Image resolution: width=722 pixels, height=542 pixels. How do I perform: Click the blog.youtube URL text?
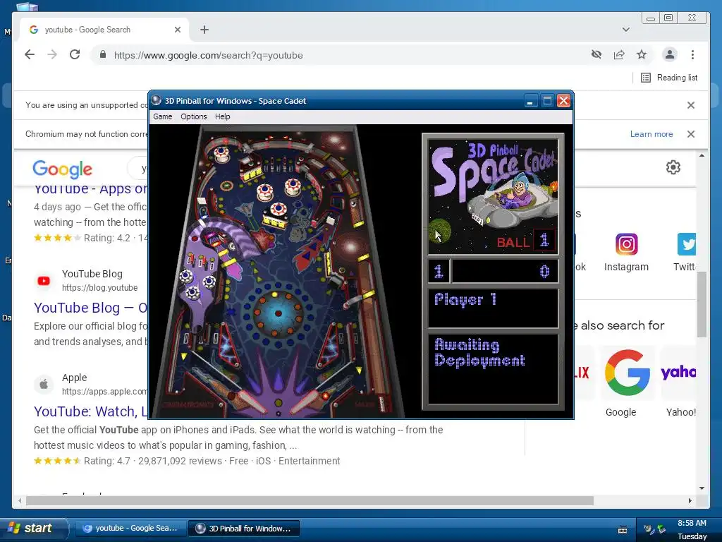click(99, 288)
